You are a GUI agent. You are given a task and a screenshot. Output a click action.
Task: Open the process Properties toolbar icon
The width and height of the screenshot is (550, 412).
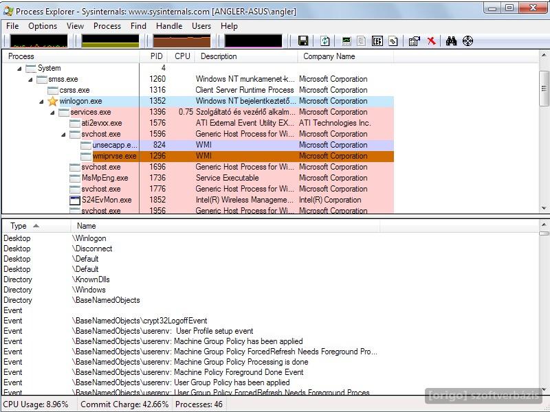pos(415,41)
